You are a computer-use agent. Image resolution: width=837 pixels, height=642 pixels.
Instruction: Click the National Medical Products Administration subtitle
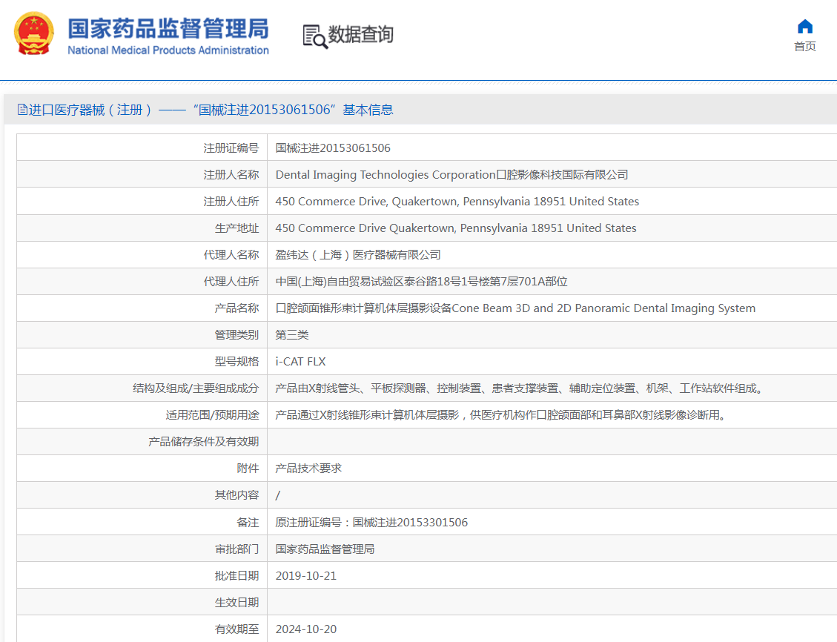click(x=168, y=50)
